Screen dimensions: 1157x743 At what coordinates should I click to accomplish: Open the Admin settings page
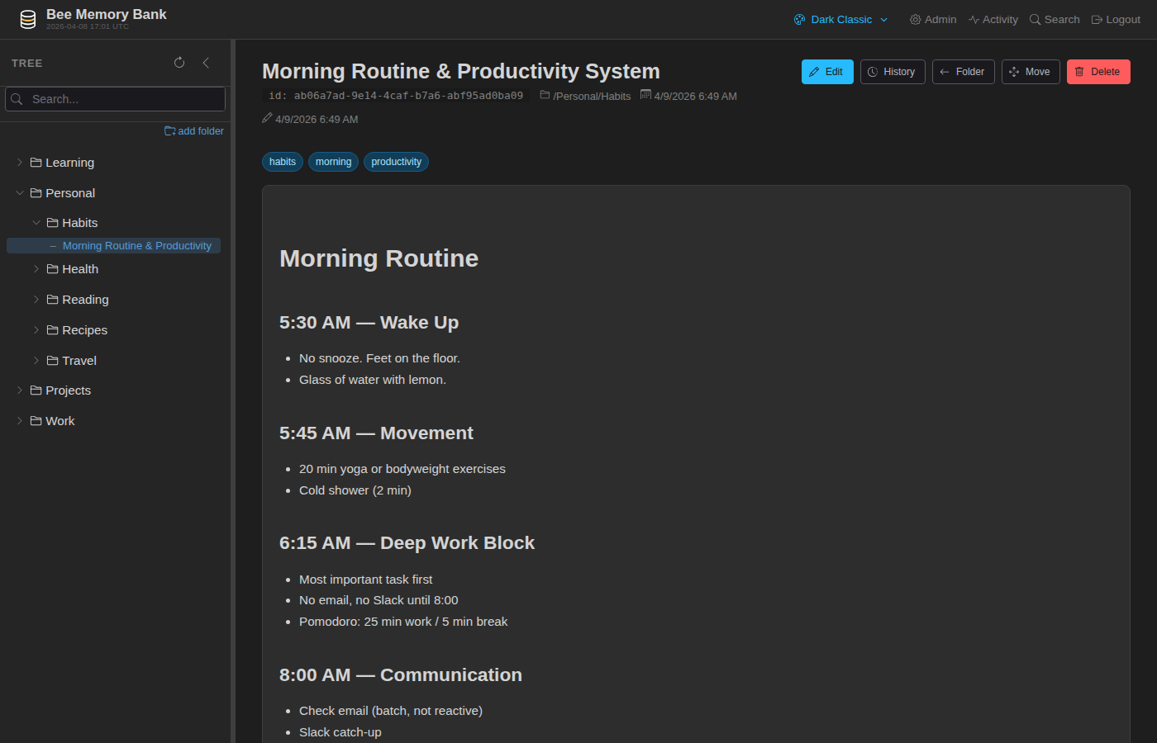tap(933, 20)
